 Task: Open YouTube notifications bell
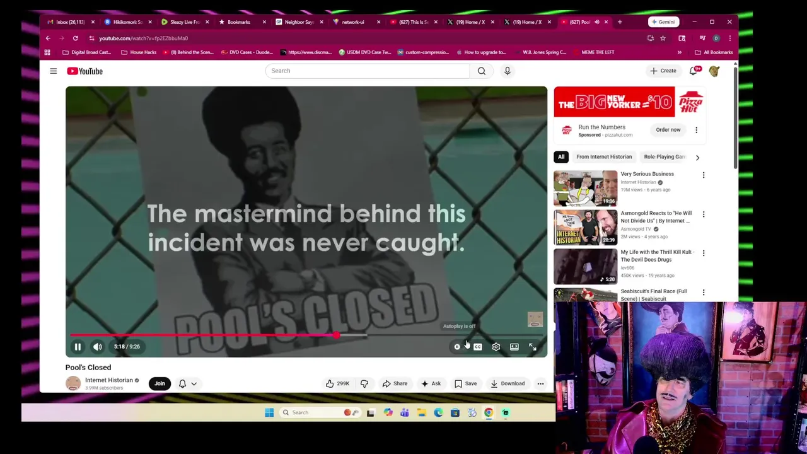pyautogui.click(x=694, y=71)
